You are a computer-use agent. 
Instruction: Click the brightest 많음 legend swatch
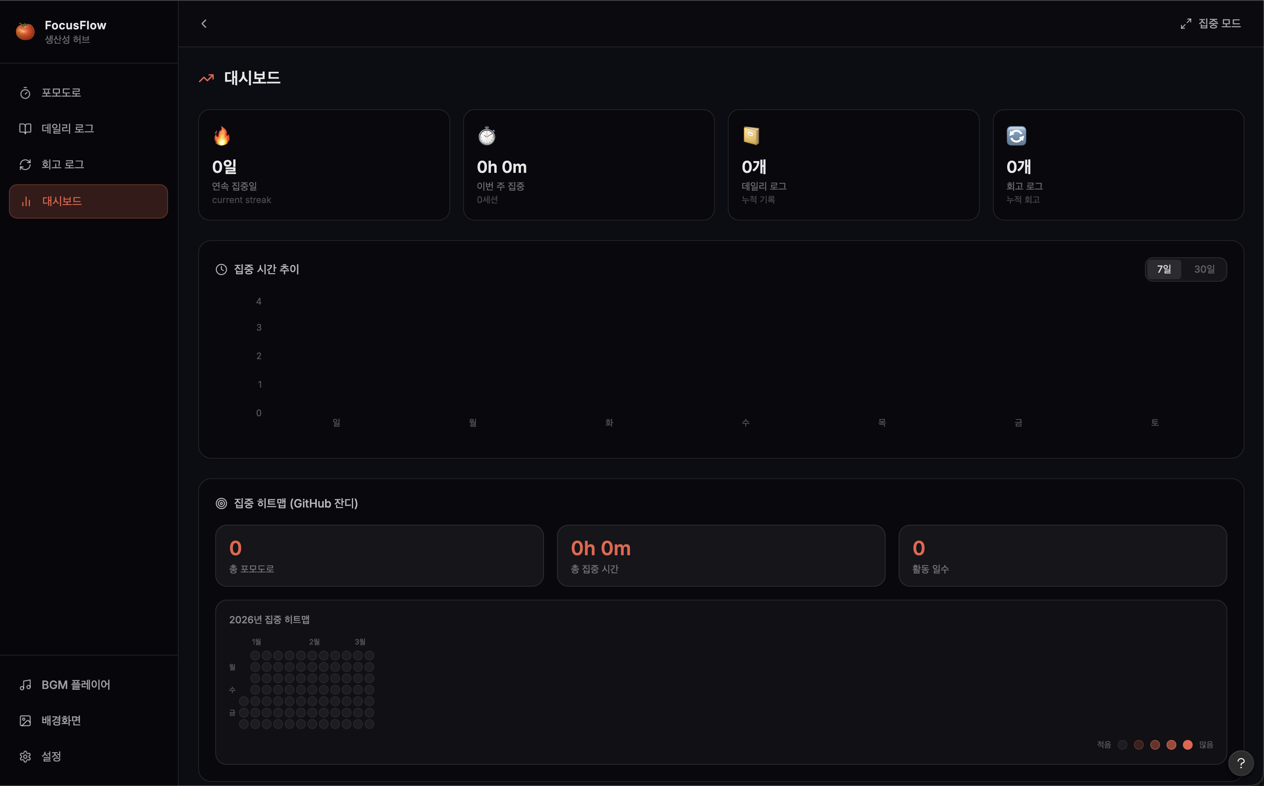1188,745
